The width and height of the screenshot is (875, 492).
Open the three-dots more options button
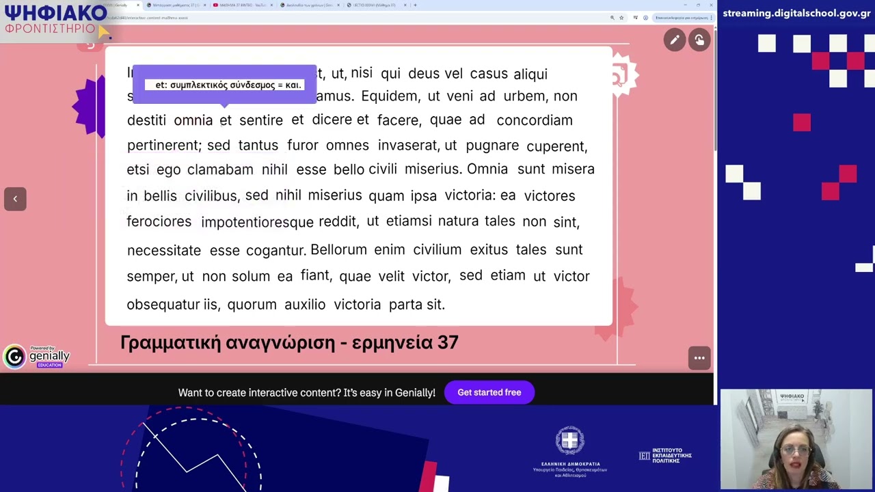coord(699,358)
